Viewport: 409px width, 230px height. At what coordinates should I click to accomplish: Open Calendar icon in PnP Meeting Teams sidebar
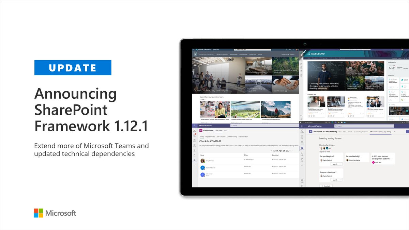click(302, 148)
